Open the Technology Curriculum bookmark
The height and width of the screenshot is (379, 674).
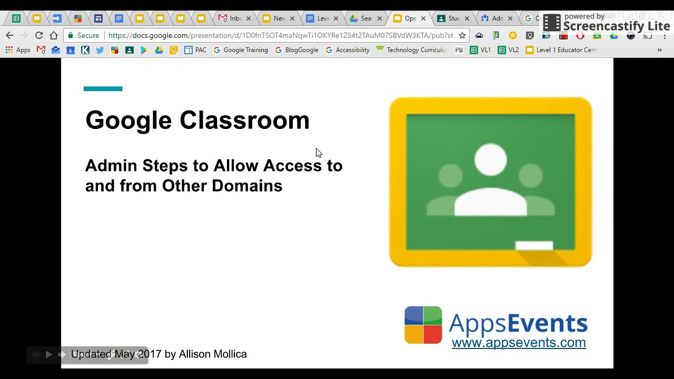pos(412,50)
